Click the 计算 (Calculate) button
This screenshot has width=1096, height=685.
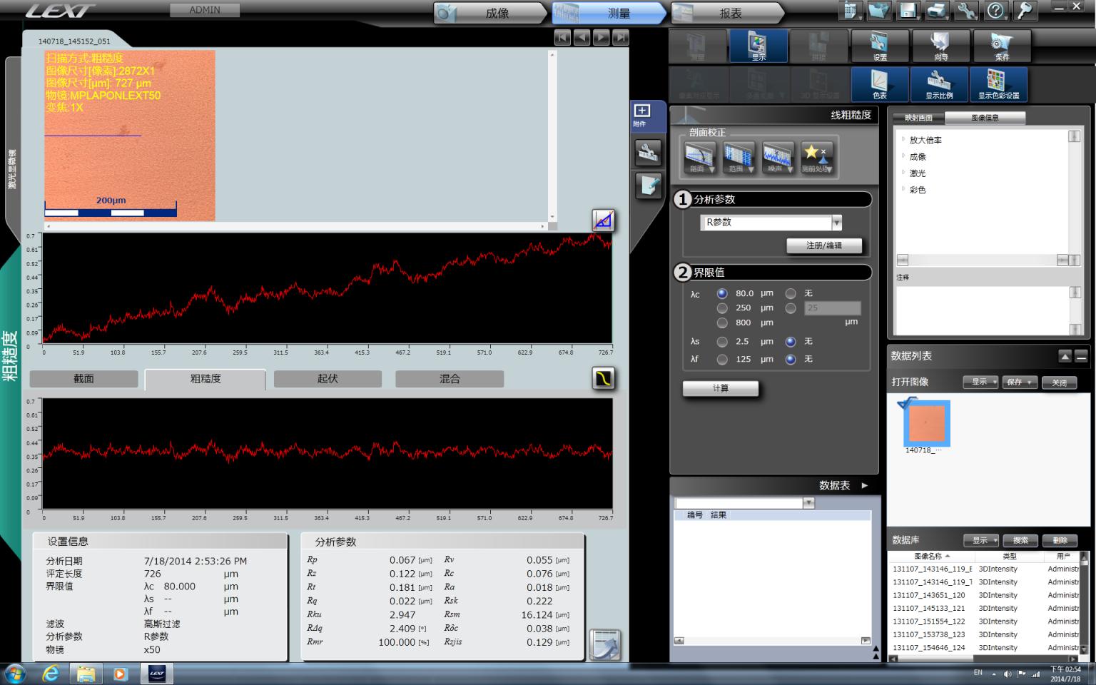[721, 388]
